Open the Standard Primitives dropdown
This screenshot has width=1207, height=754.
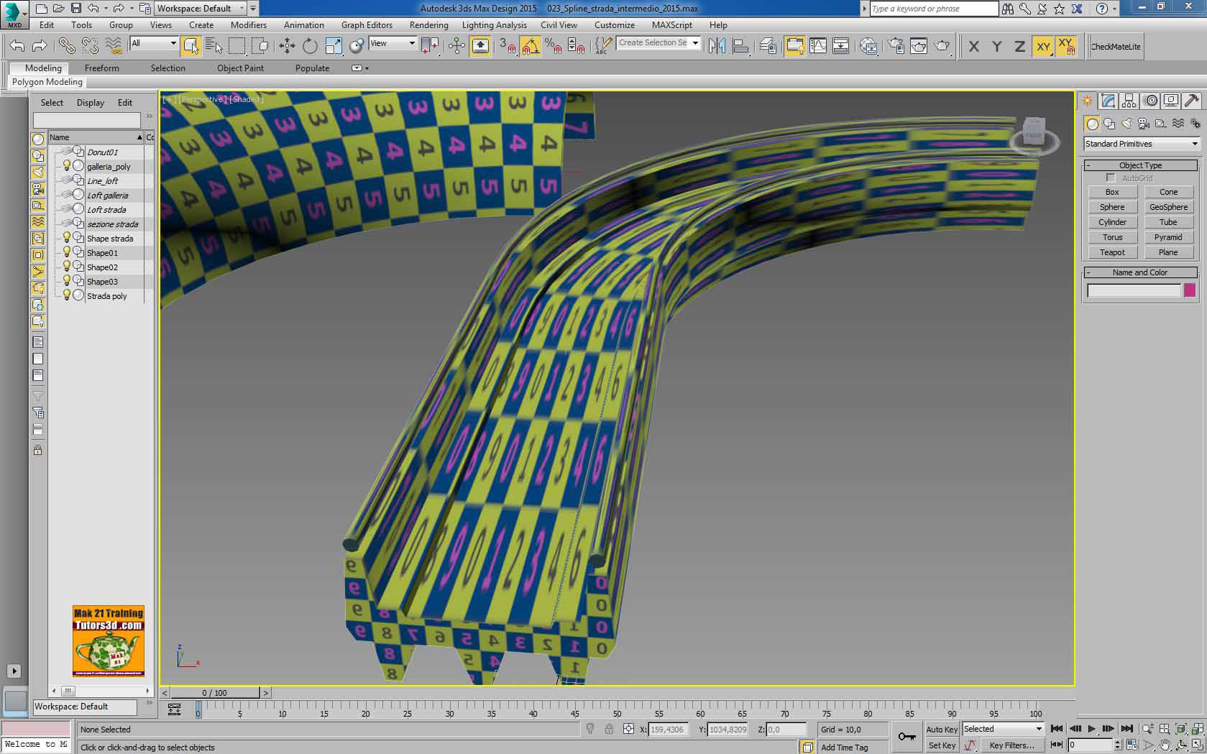tap(1142, 144)
